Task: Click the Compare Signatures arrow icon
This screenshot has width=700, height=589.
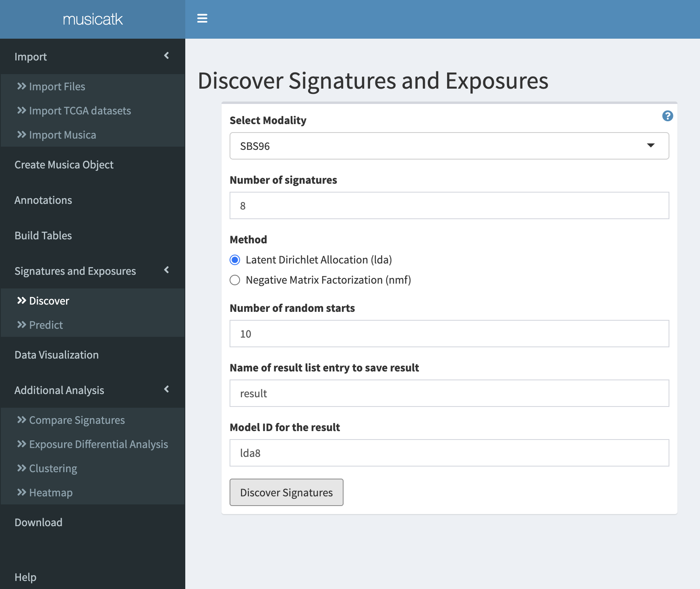Action: (x=21, y=420)
